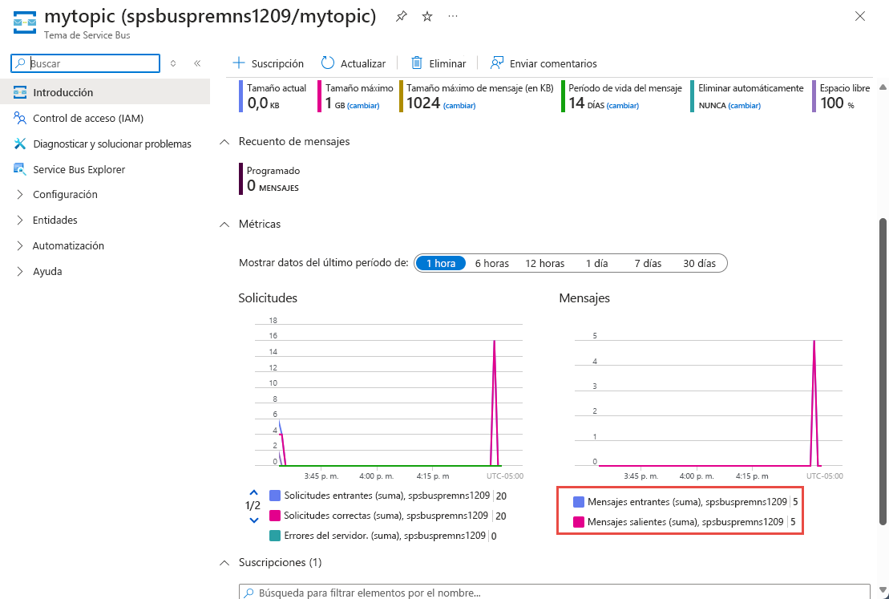Select the 12 horas time range

tap(544, 263)
